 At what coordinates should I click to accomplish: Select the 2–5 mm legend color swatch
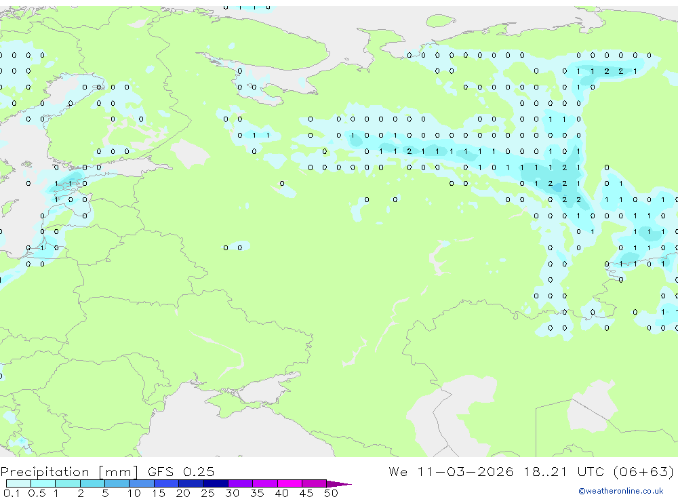click(x=92, y=483)
